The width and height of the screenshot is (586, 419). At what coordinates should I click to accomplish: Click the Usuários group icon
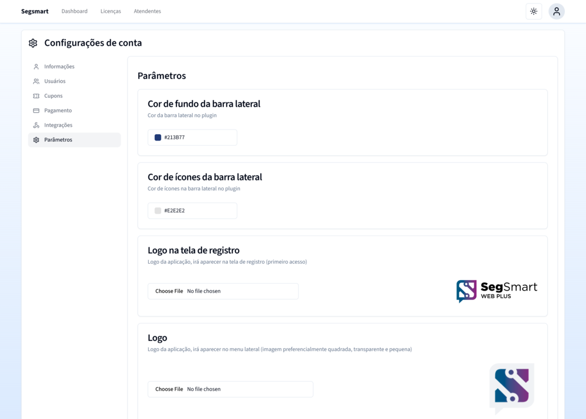tap(36, 81)
